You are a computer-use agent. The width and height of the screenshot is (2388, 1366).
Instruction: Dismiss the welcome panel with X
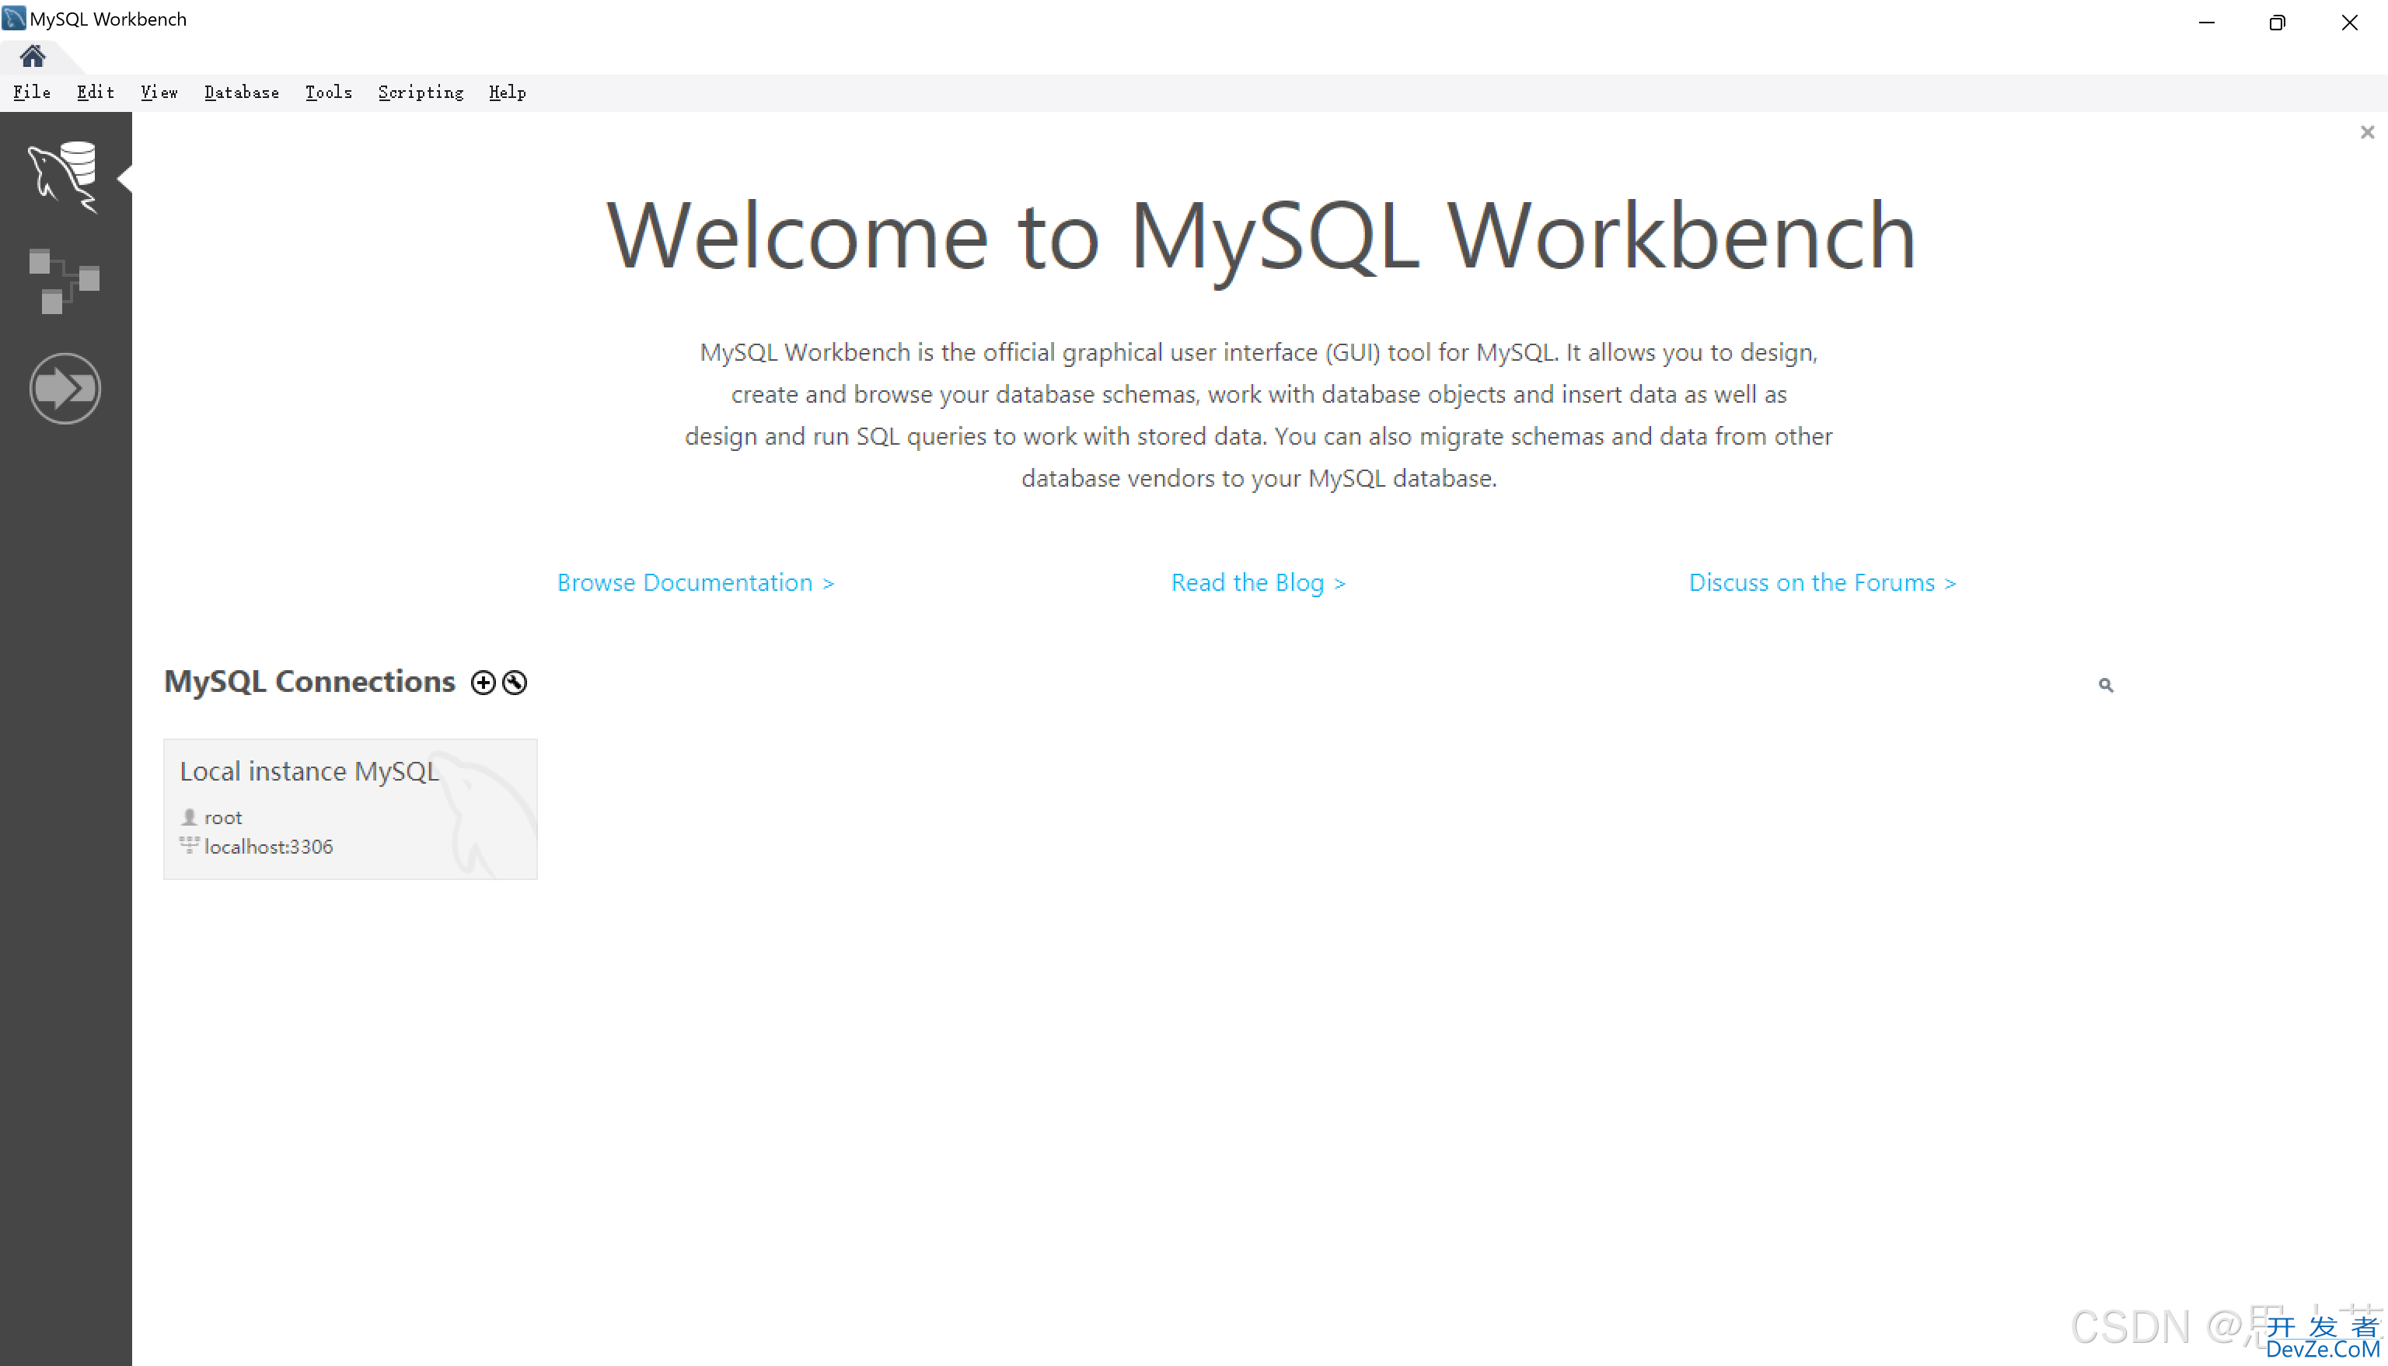2366,132
